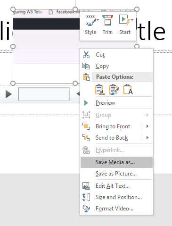Image resolution: width=172 pixels, height=226 pixels.
Task: Open the Style dropdown arrow
Action: coord(98,20)
